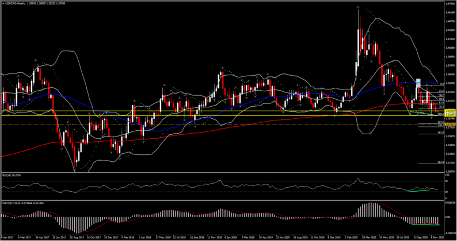Click the 20 Aug 2017 date label
457x241 pixels.
click(76, 237)
